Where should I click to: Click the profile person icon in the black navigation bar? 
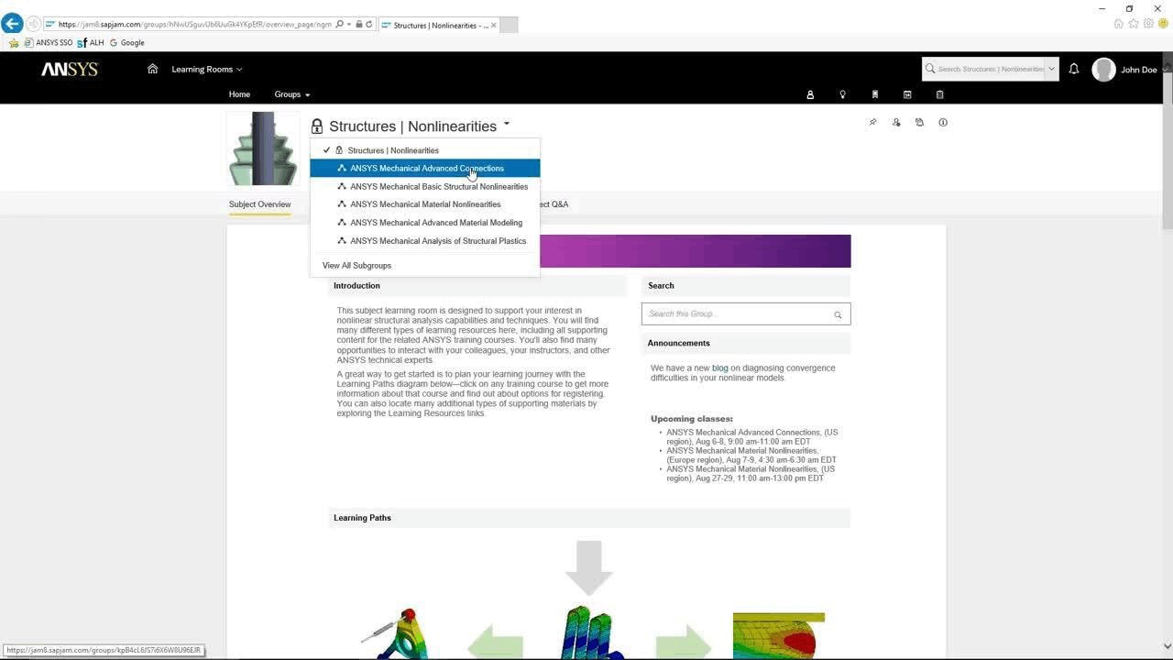810,94
